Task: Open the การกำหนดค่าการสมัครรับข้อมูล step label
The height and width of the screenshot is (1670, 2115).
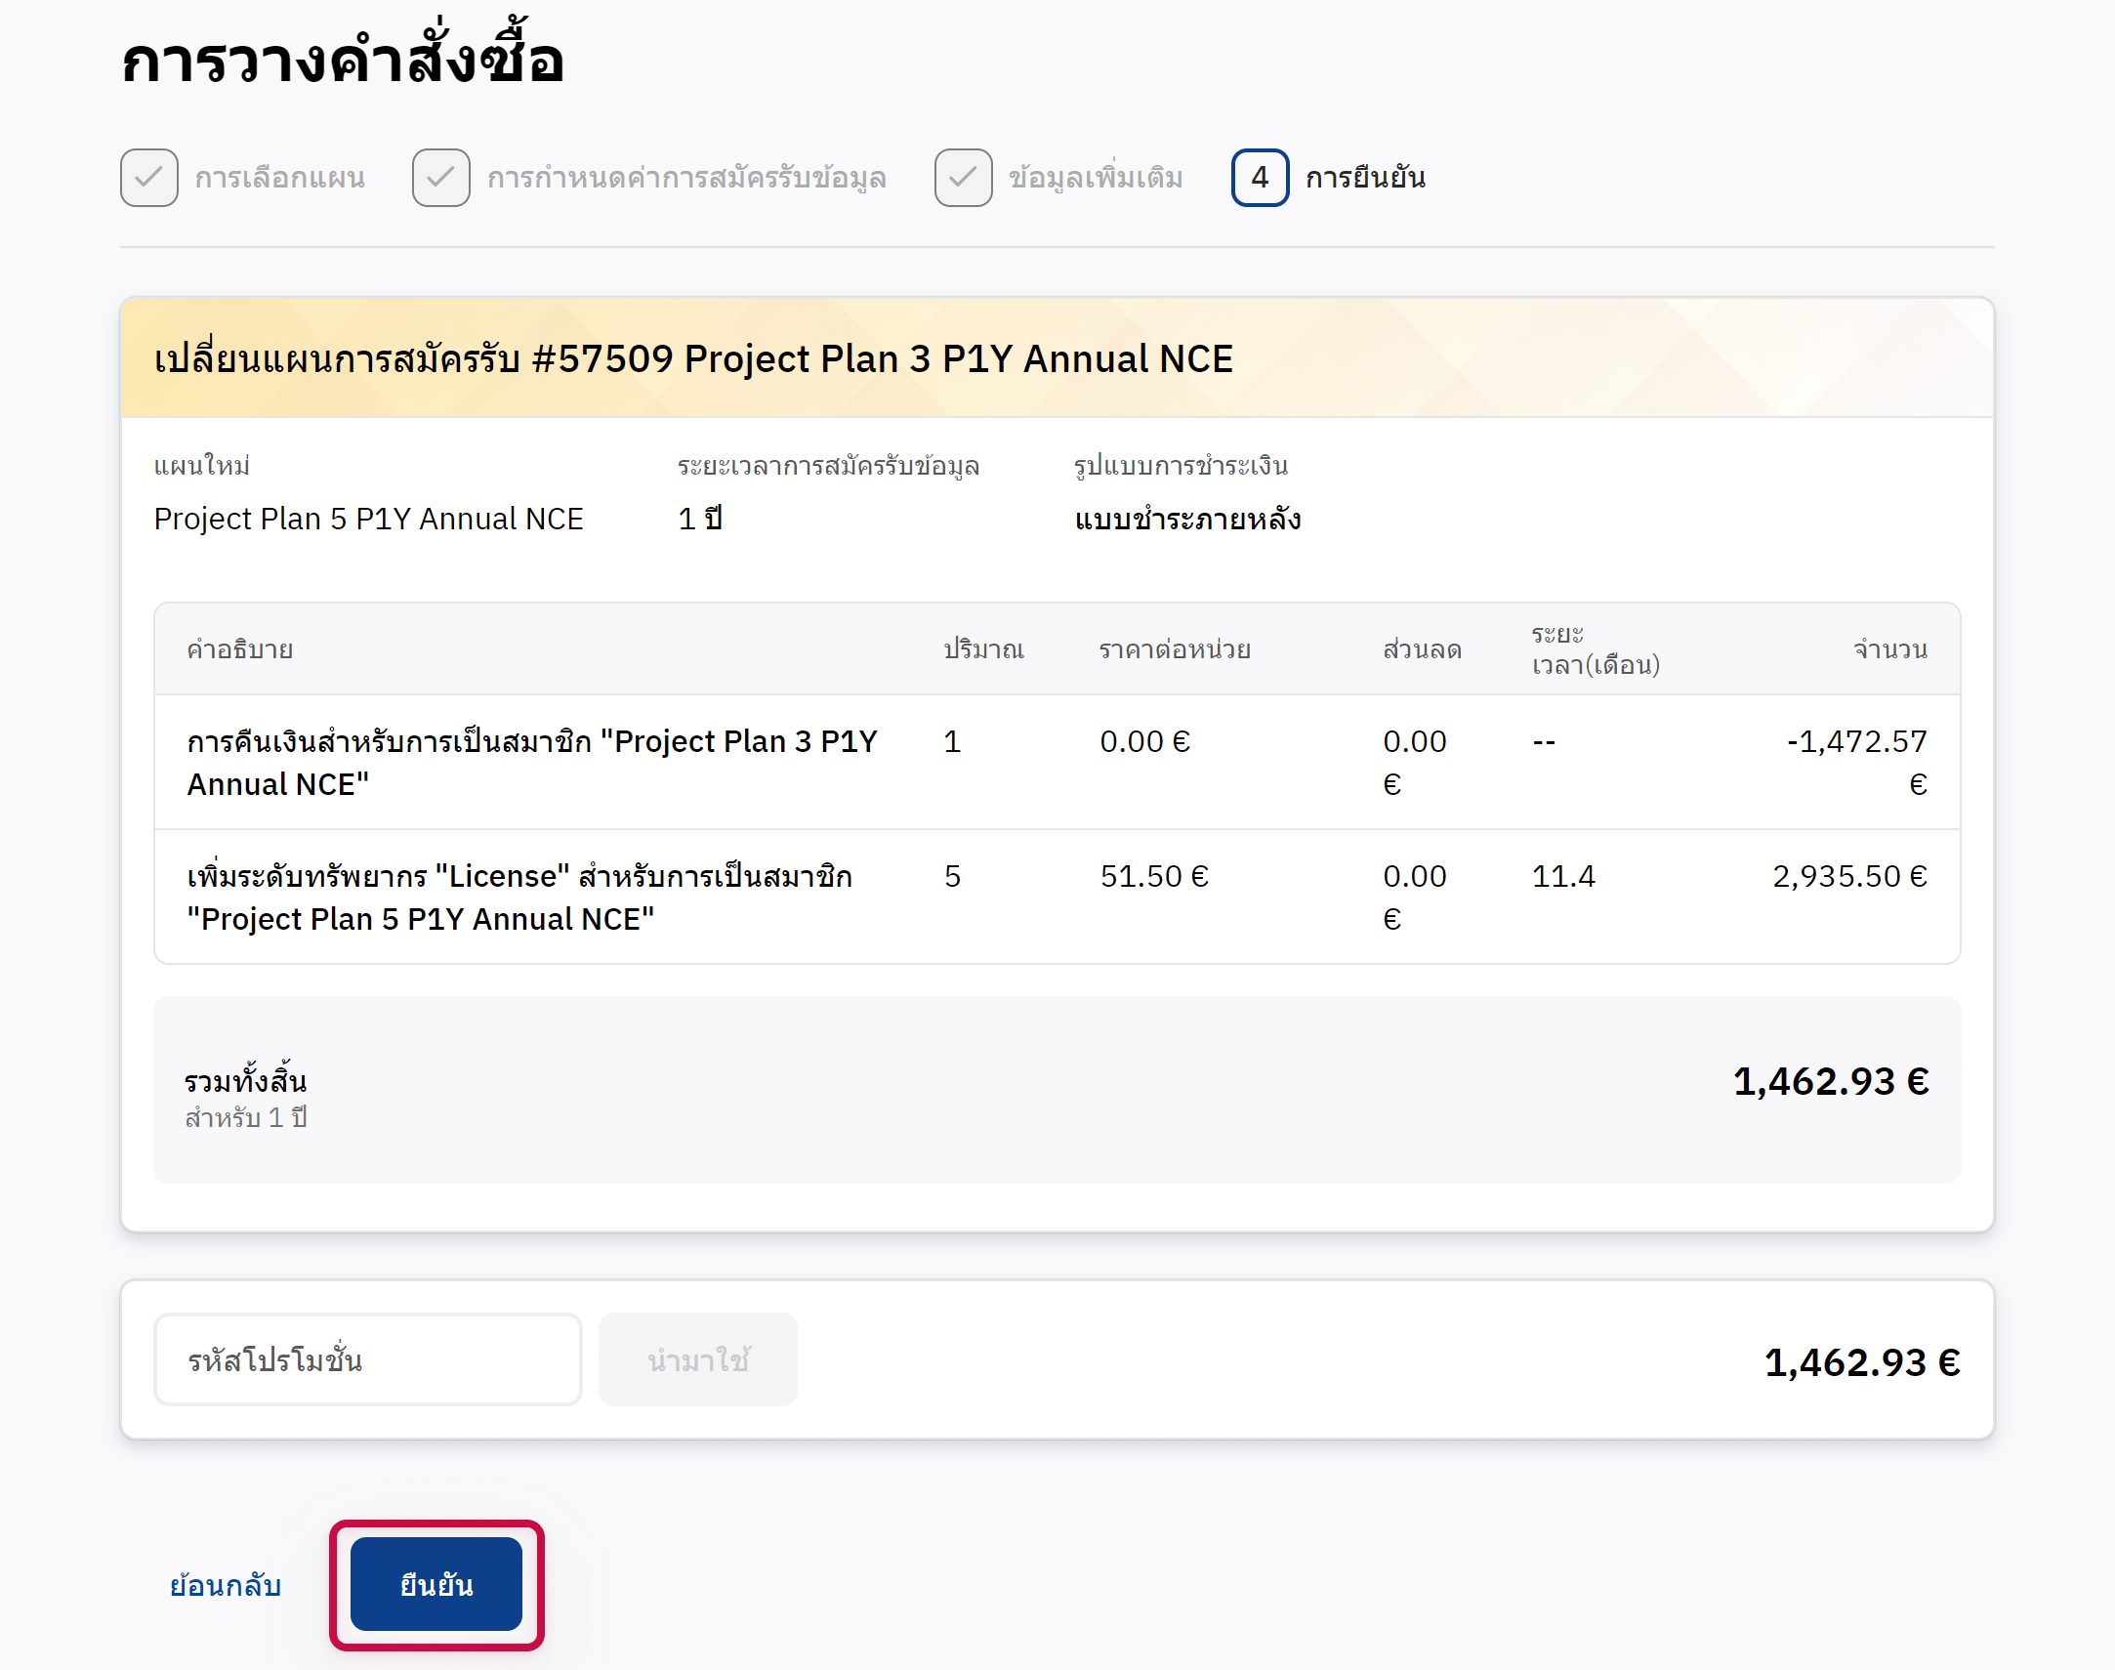Action: (686, 178)
